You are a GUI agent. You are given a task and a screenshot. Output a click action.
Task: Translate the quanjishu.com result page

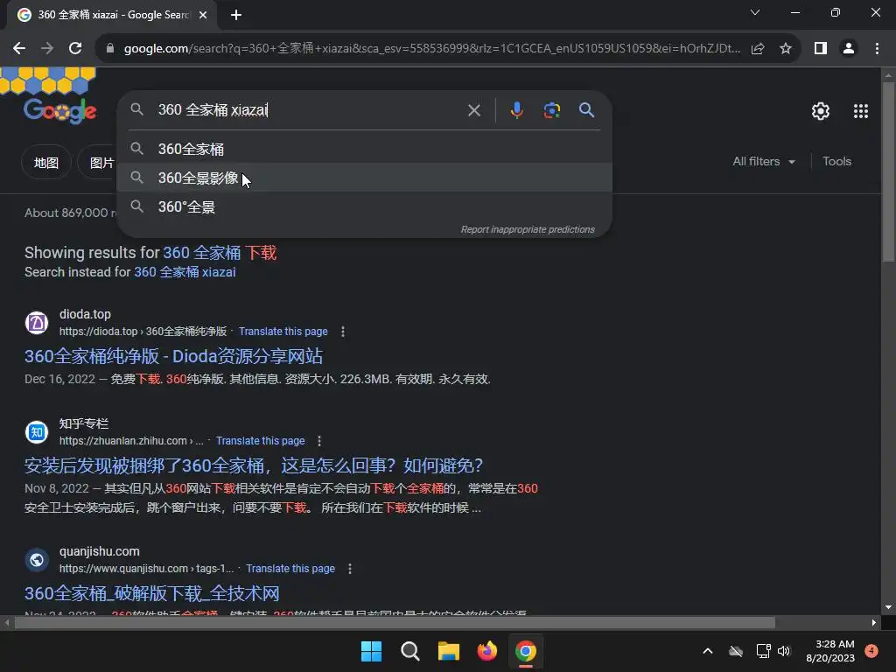[290, 569]
